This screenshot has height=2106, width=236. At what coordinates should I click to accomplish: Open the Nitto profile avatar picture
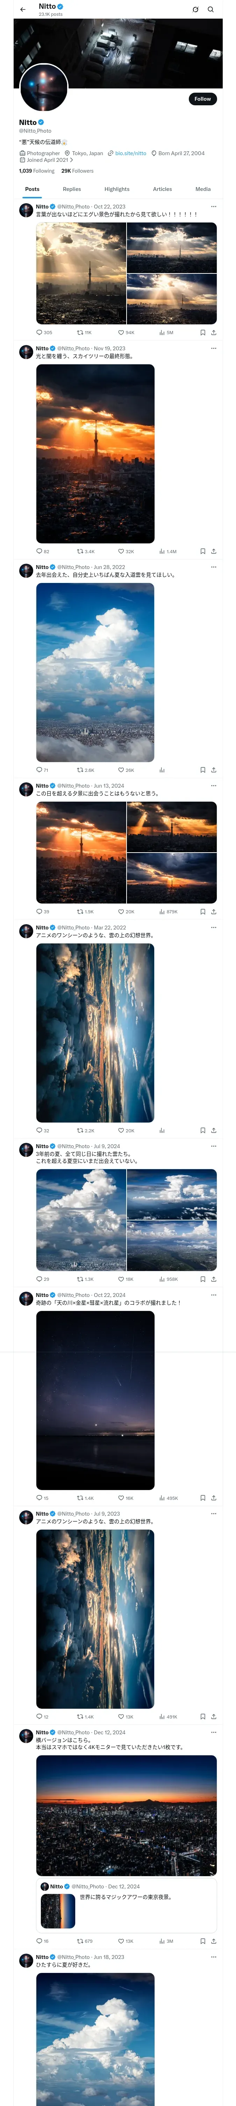click(43, 87)
